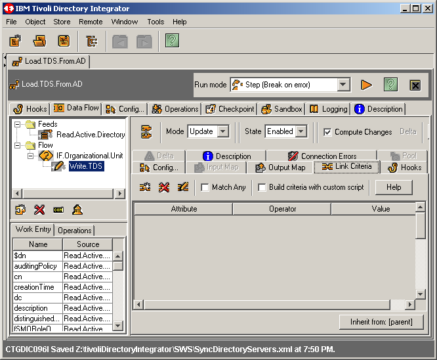Click the Inherit from: [parent] button
This screenshot has height=360, width=437.
[381, 323]
